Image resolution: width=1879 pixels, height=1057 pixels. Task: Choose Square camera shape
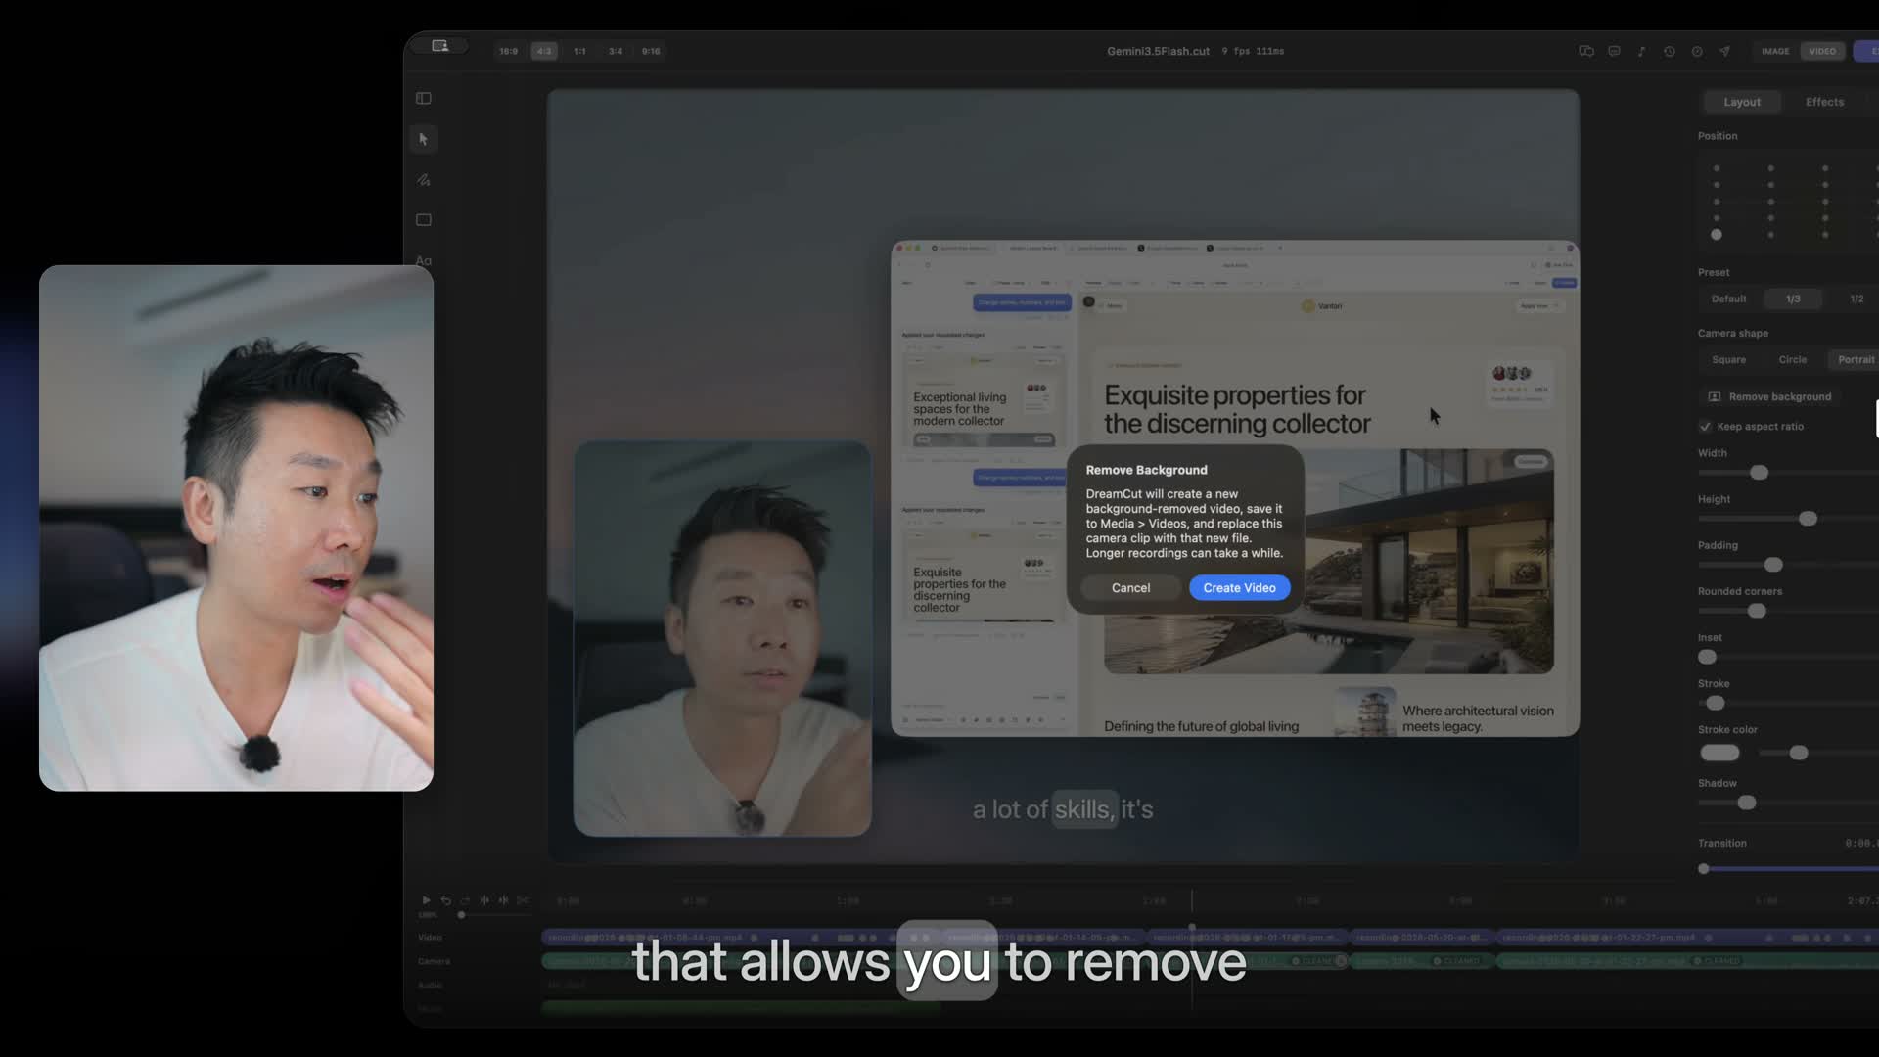coord(1728,360)
